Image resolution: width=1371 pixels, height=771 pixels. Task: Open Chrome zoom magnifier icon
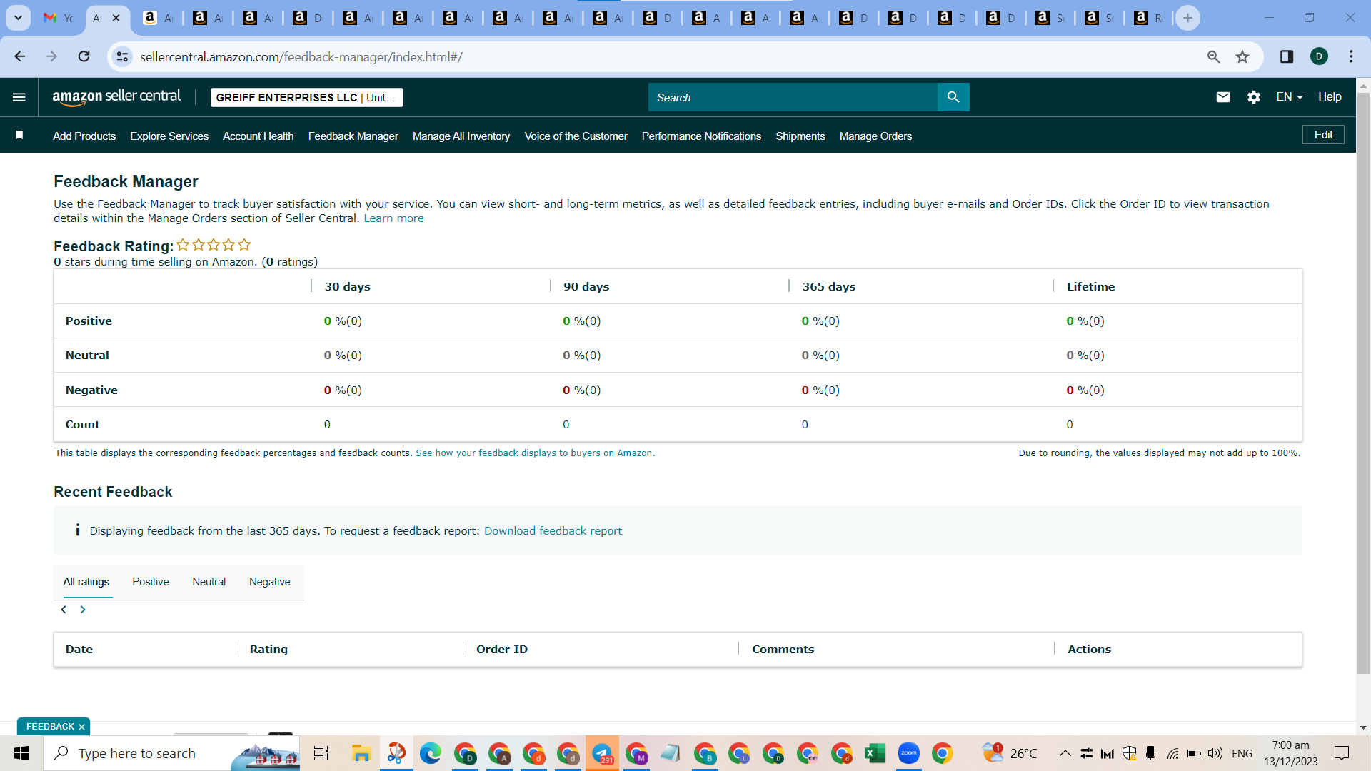[1213, 56]
